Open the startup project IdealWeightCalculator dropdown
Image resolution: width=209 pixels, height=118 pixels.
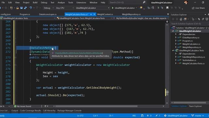[93, 8]
